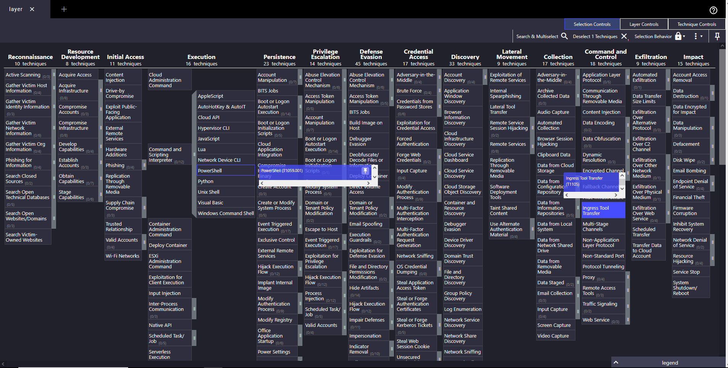728x368 pixels.
Task: Click the vertical page scrollbar thumb
Action: pyautogui.click(x=722, y=107)
